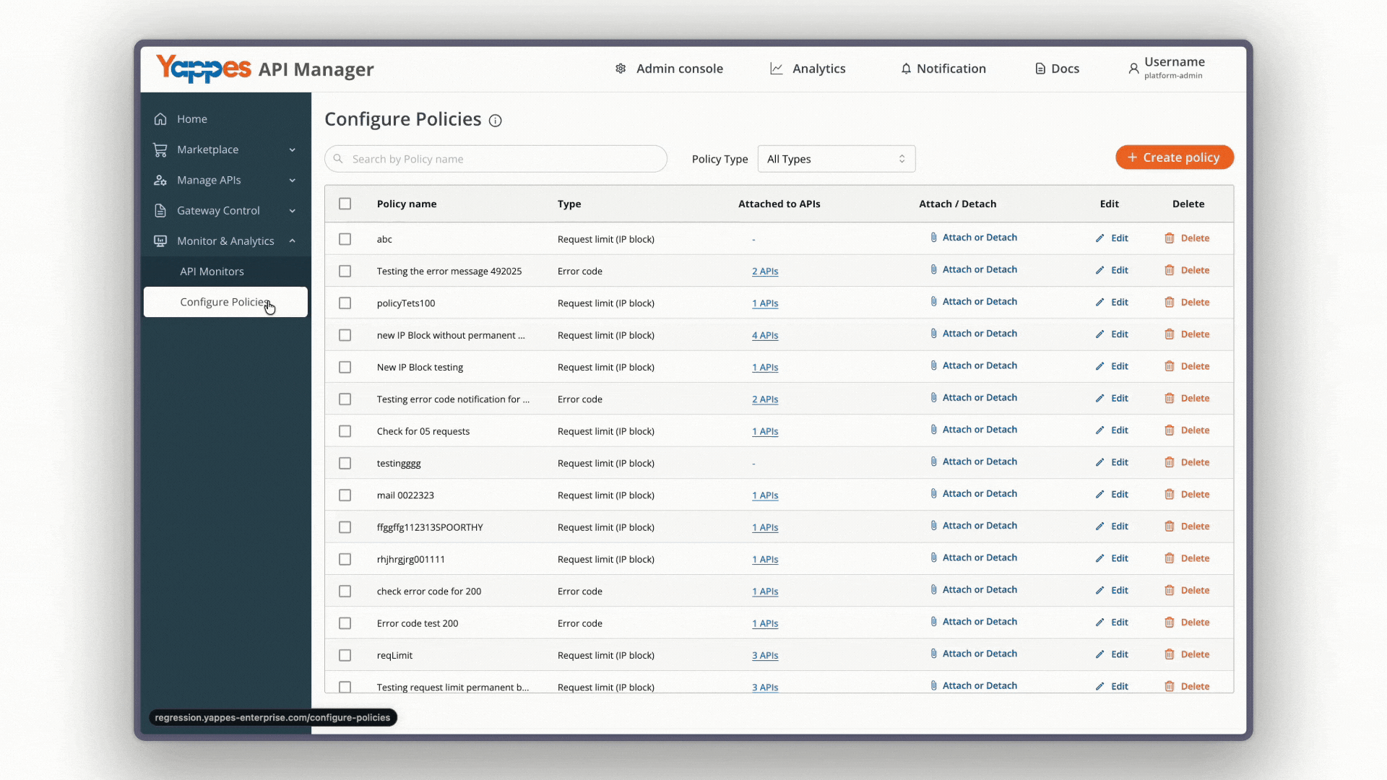The image size is (1387, 780).
Task: Collapse the Monitor & Analytics chevron
Action: [x=293, y=241]
